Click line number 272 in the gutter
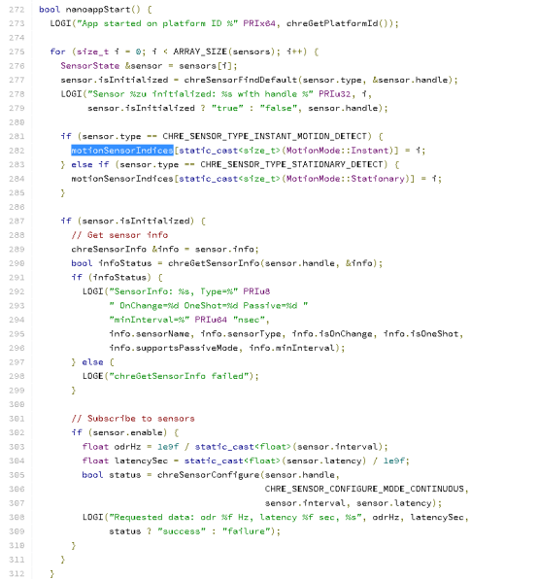538x580 pixels. (x=17, y=10)
